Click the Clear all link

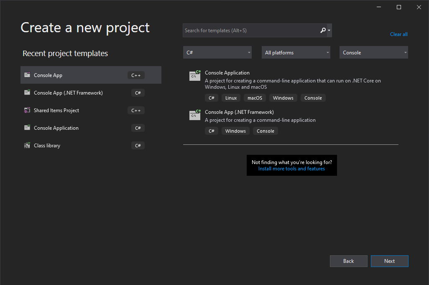coord(398,34)
